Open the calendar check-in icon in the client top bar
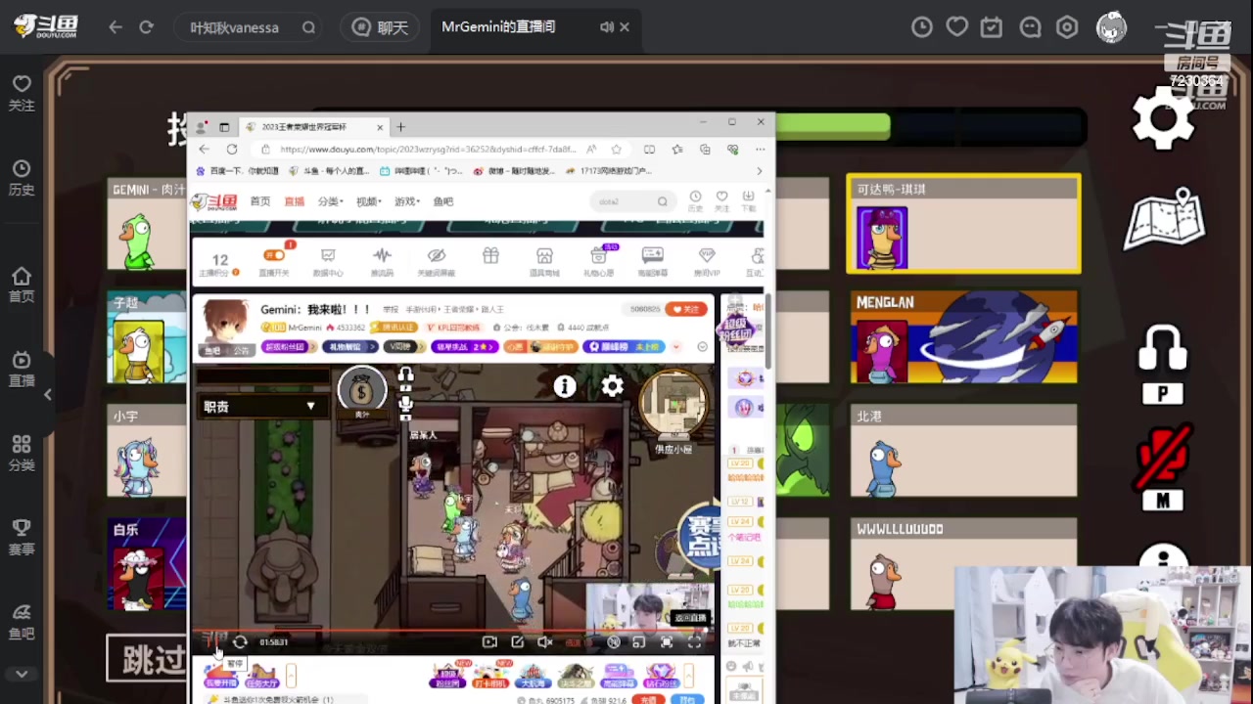Viewport: 1253px width, 704px height. (992, 27)
